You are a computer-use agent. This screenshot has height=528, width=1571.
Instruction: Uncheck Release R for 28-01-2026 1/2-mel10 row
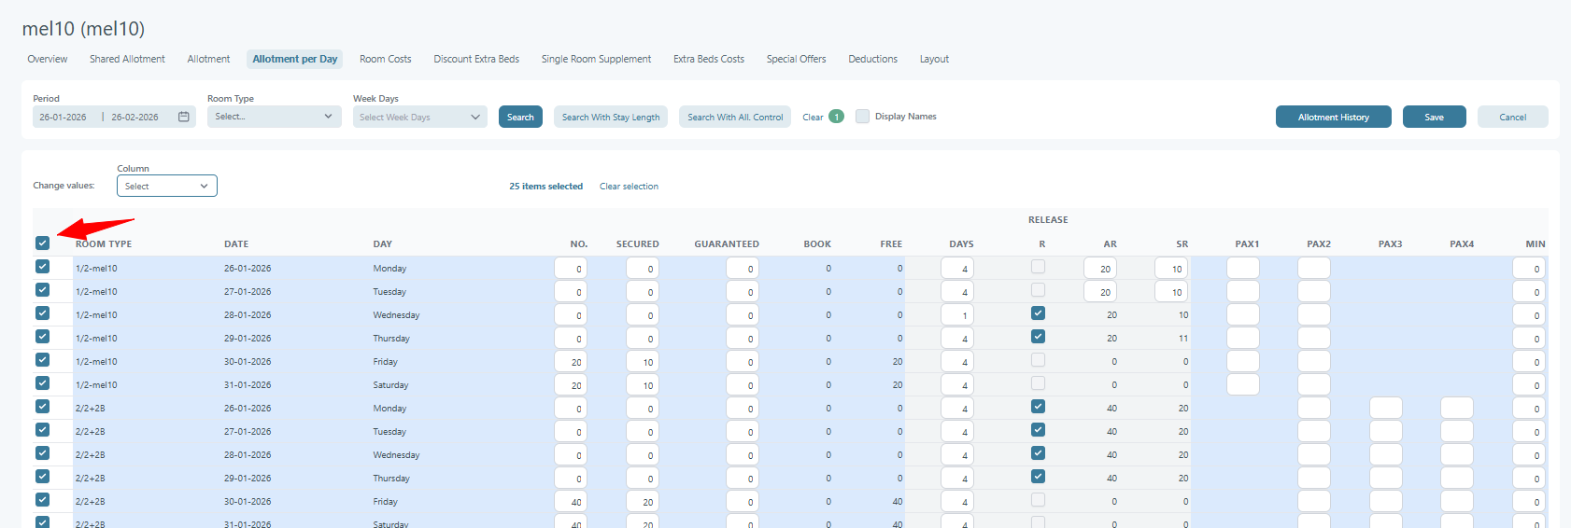click(x=1039, y=313)
